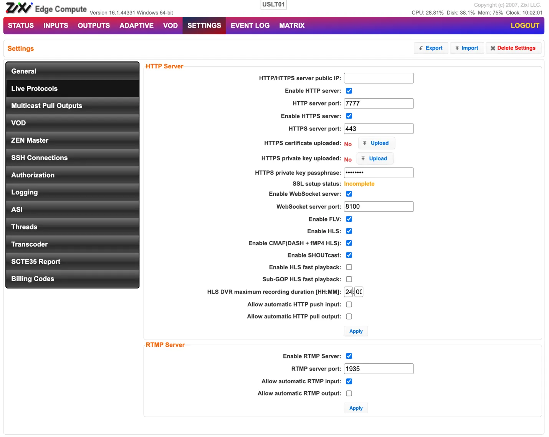This screenshot has height=437, width=549.
Task: Upload the HTTPS certificate
Action: pos(376,143)
